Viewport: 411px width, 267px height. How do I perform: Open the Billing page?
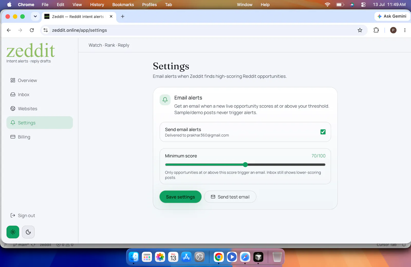point(40,137)
